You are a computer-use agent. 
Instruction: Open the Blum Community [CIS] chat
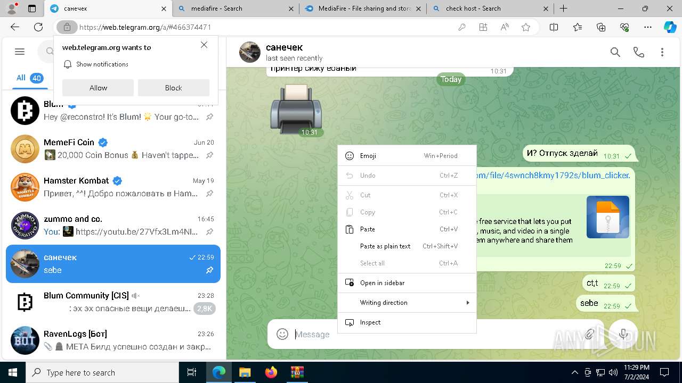(x=113, y=302)
